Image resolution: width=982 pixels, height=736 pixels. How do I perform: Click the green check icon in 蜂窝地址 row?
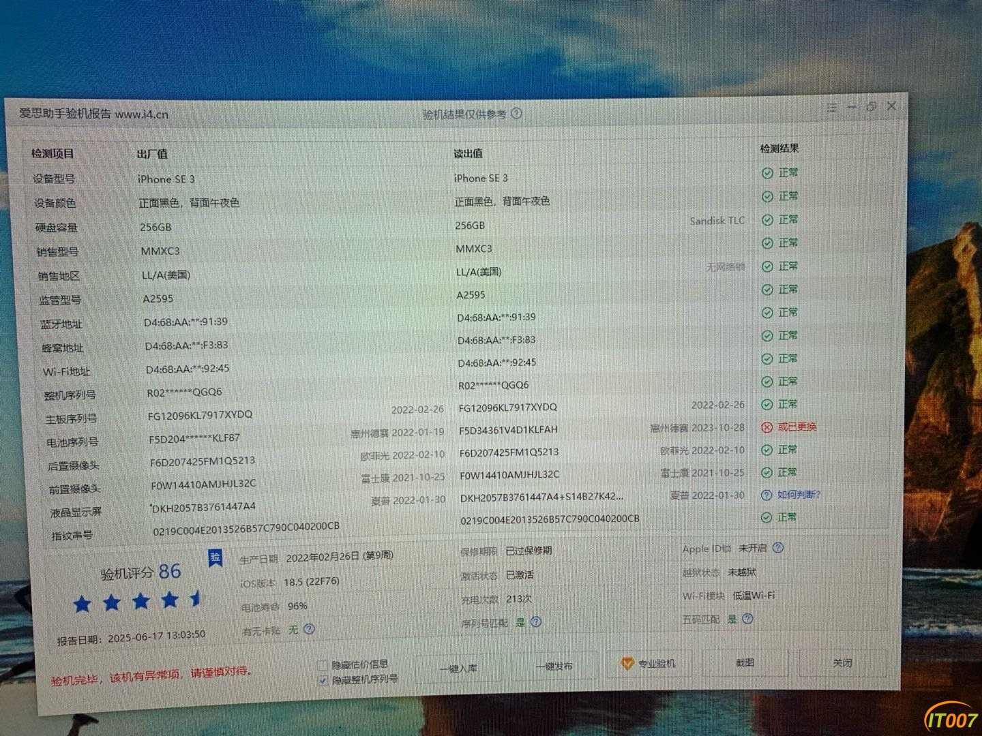(x=767, y=336)
